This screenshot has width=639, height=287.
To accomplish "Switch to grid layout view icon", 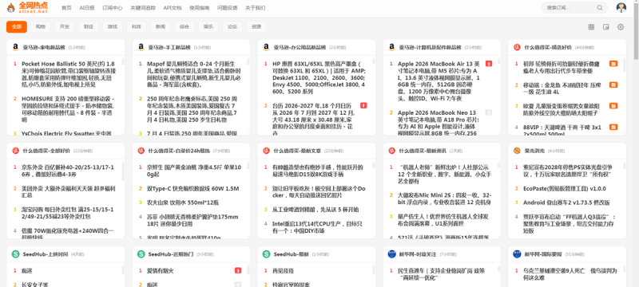I will 591,27.
